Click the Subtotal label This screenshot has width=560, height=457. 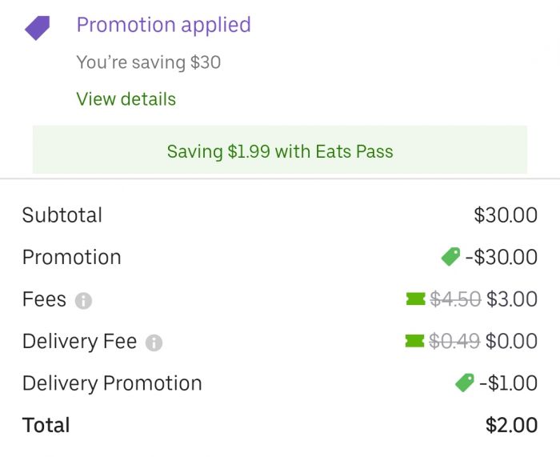pos(62,215)
